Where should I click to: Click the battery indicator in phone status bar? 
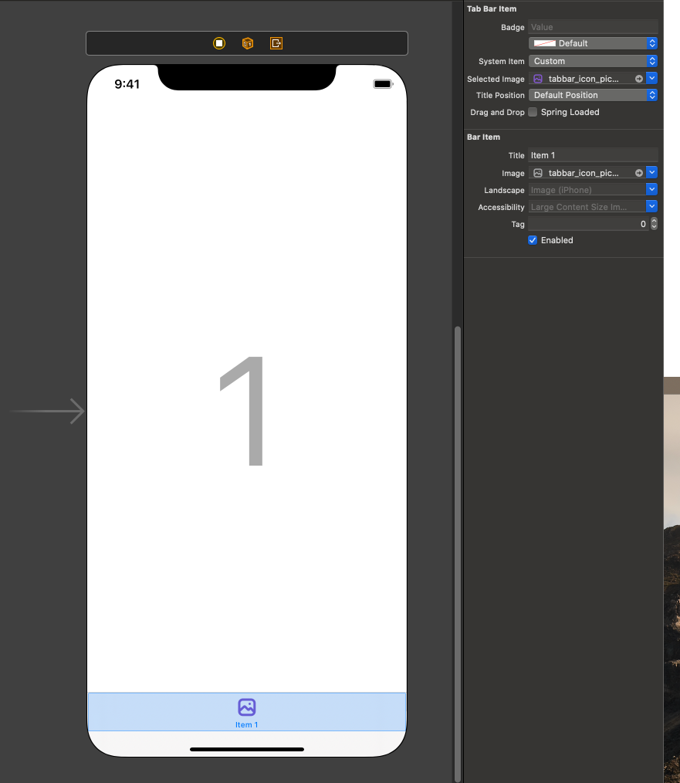tap(383, 84)
